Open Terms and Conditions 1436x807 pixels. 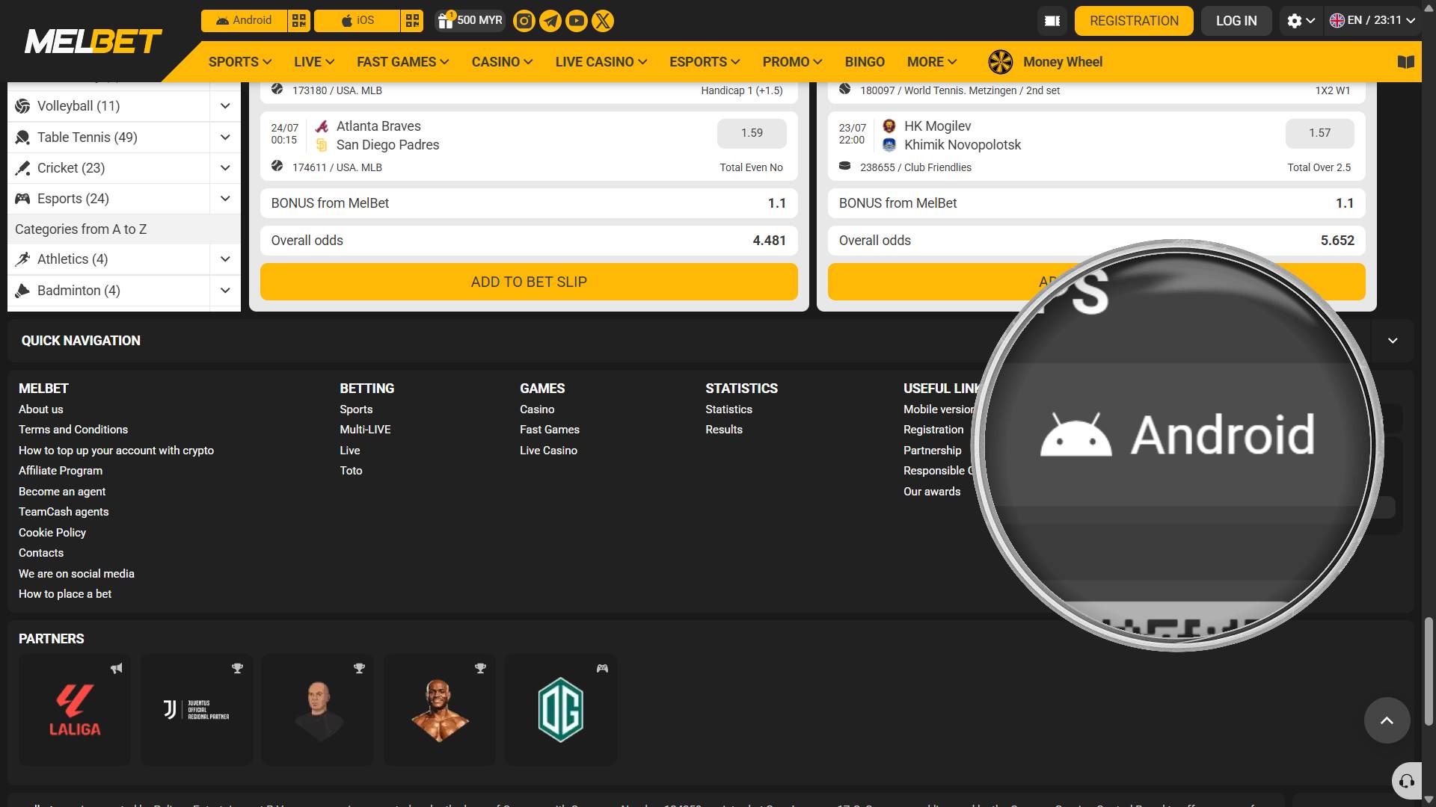[x=73, y=430]
